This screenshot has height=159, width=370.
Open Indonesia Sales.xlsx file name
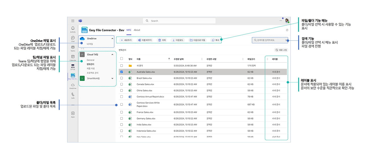146,131
